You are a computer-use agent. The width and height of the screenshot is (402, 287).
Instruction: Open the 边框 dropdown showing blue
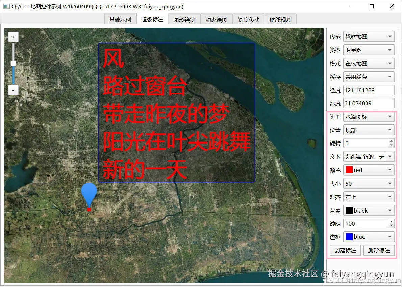[x=369, y=237]
